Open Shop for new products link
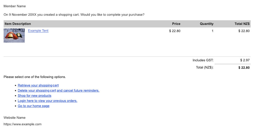 point(35,96)
